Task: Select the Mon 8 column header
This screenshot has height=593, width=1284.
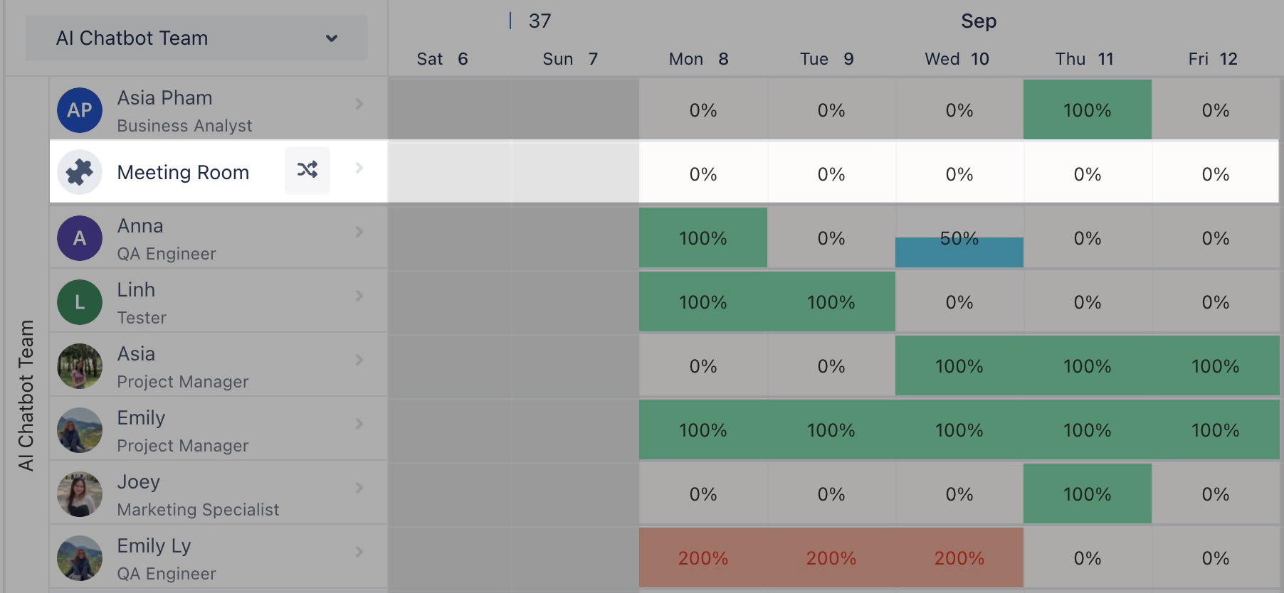Action: [699, 59]
